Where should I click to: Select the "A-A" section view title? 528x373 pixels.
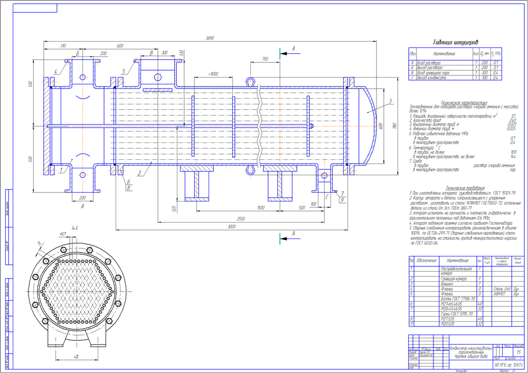click(x=75, y=228)
